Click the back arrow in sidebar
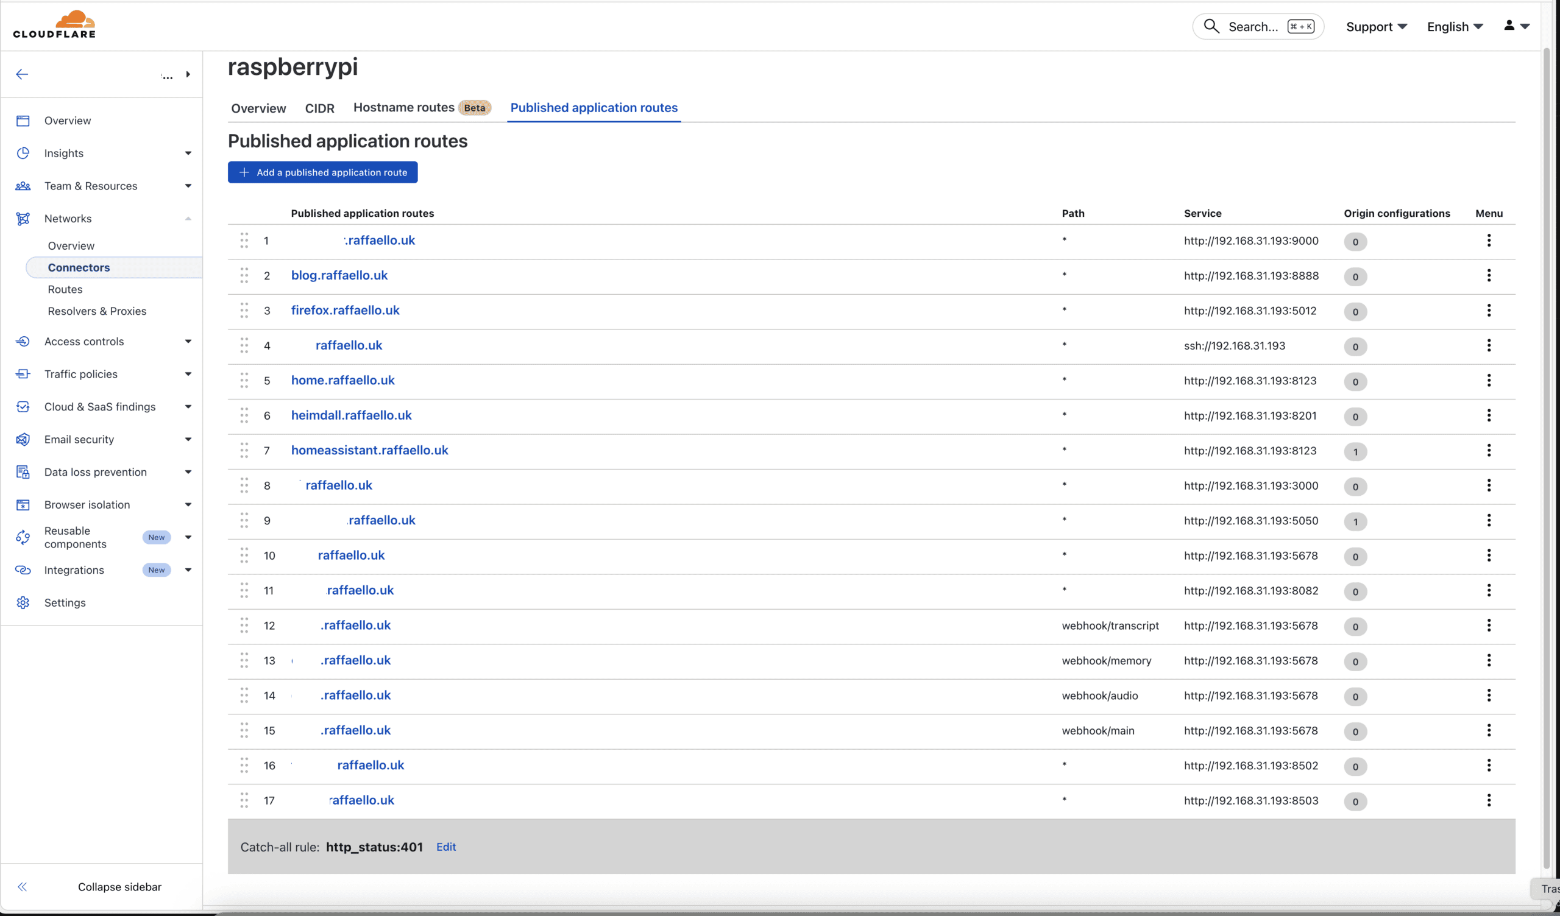The width and height of the screenshot is (1560, 916). 23,74
